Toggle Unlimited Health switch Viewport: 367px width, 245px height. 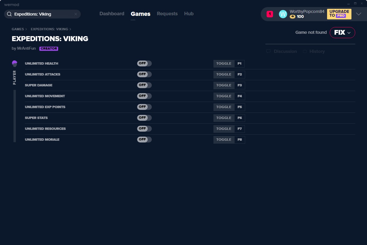coord(144,63)
